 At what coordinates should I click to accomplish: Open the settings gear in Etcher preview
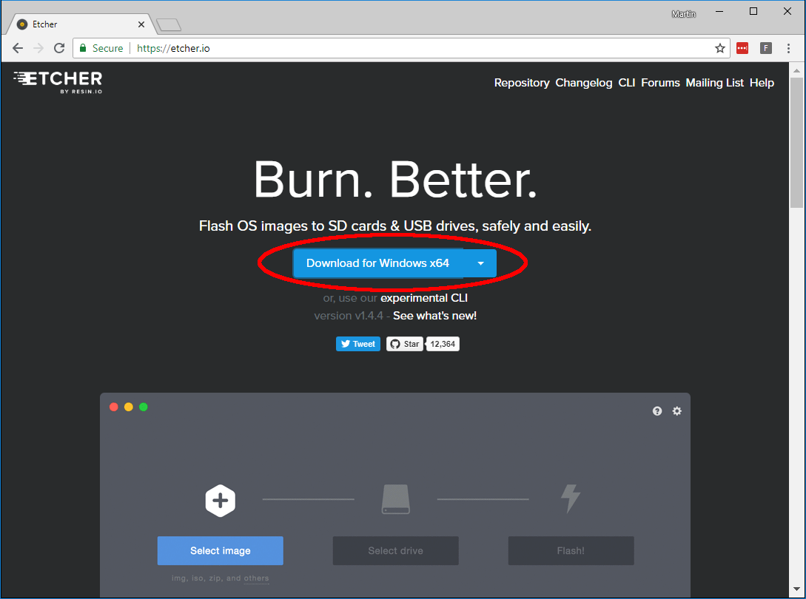click(676, 411)
